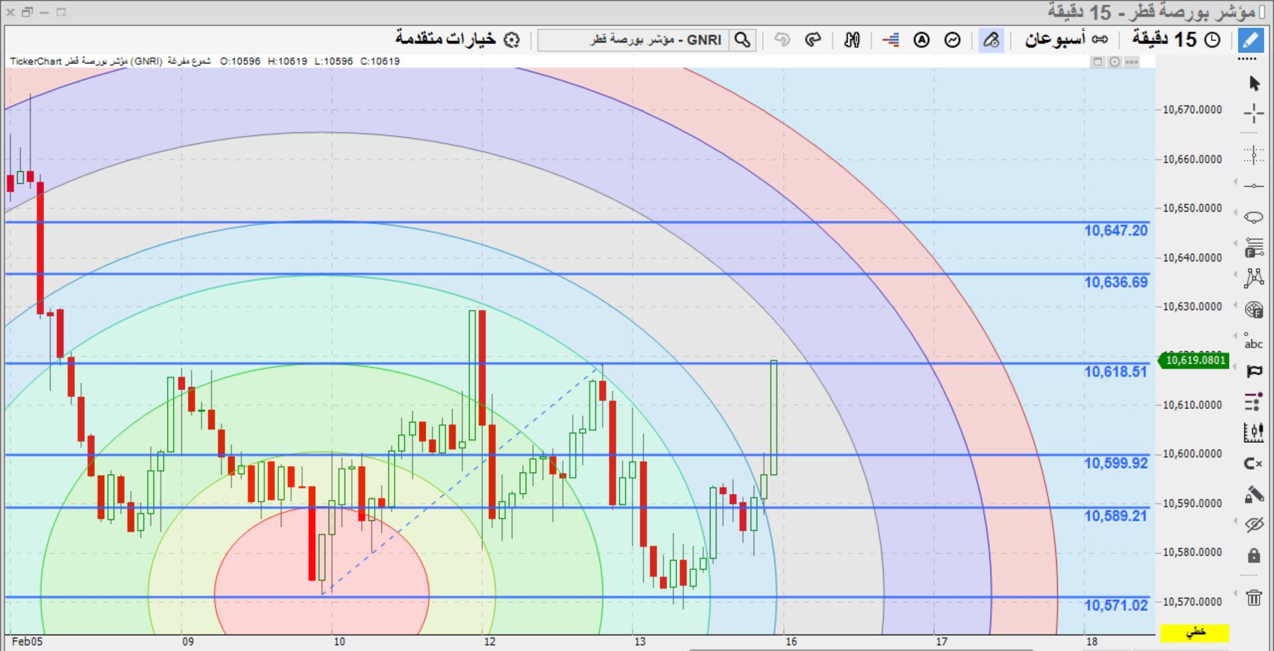Expand hide drawings submenu arrow
Viewport: 1274px width, 651px height.
(1236, 521)
